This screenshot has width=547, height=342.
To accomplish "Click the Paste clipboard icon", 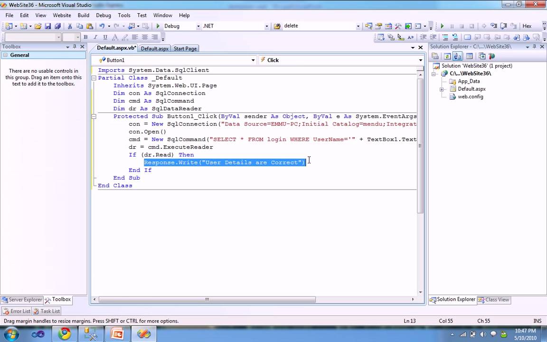I will tap(90, 26).
